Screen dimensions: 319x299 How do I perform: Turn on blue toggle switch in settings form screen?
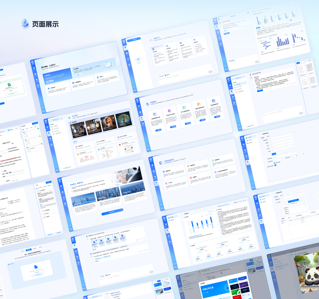click(276, 165)
